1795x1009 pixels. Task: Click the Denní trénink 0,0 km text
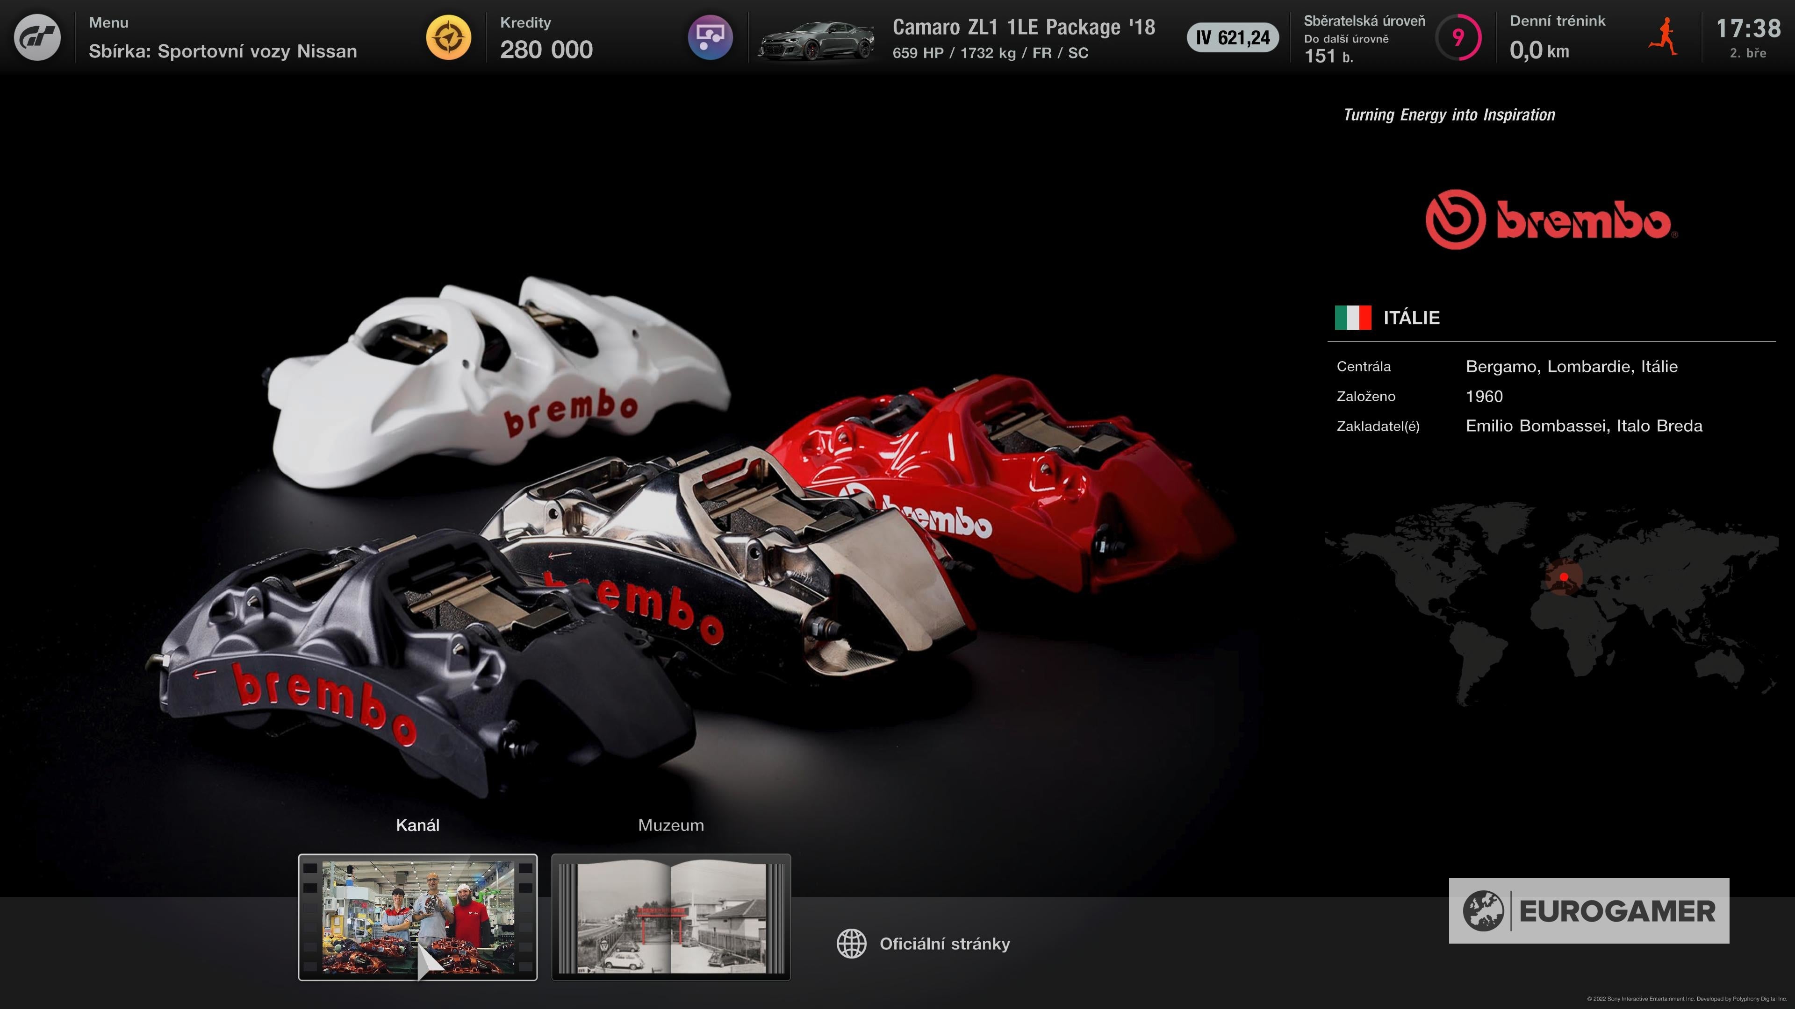coord(1558,37)
